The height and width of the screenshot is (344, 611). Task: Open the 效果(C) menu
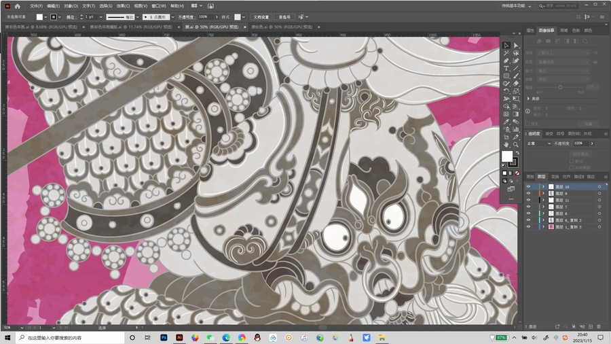(123, 6)
